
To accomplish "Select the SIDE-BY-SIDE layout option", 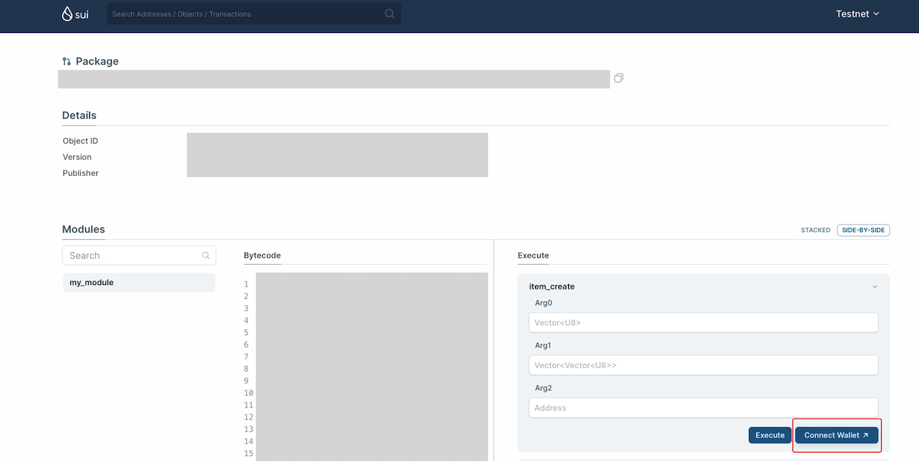I will (863, 230).
